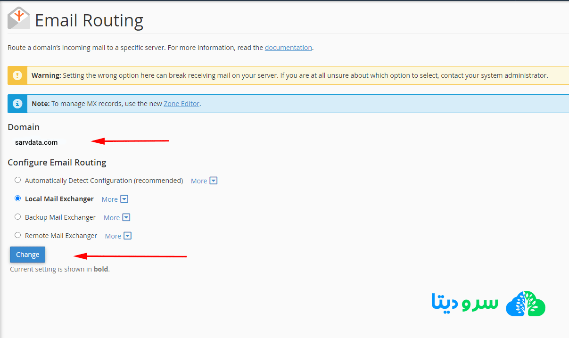Click the yellow warning exclamation icon
The image size is (569, 338).
tap(17, 75)
